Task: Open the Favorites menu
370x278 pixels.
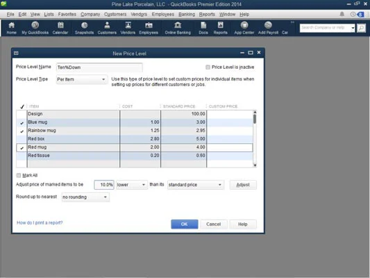Action: click(67, 15)
